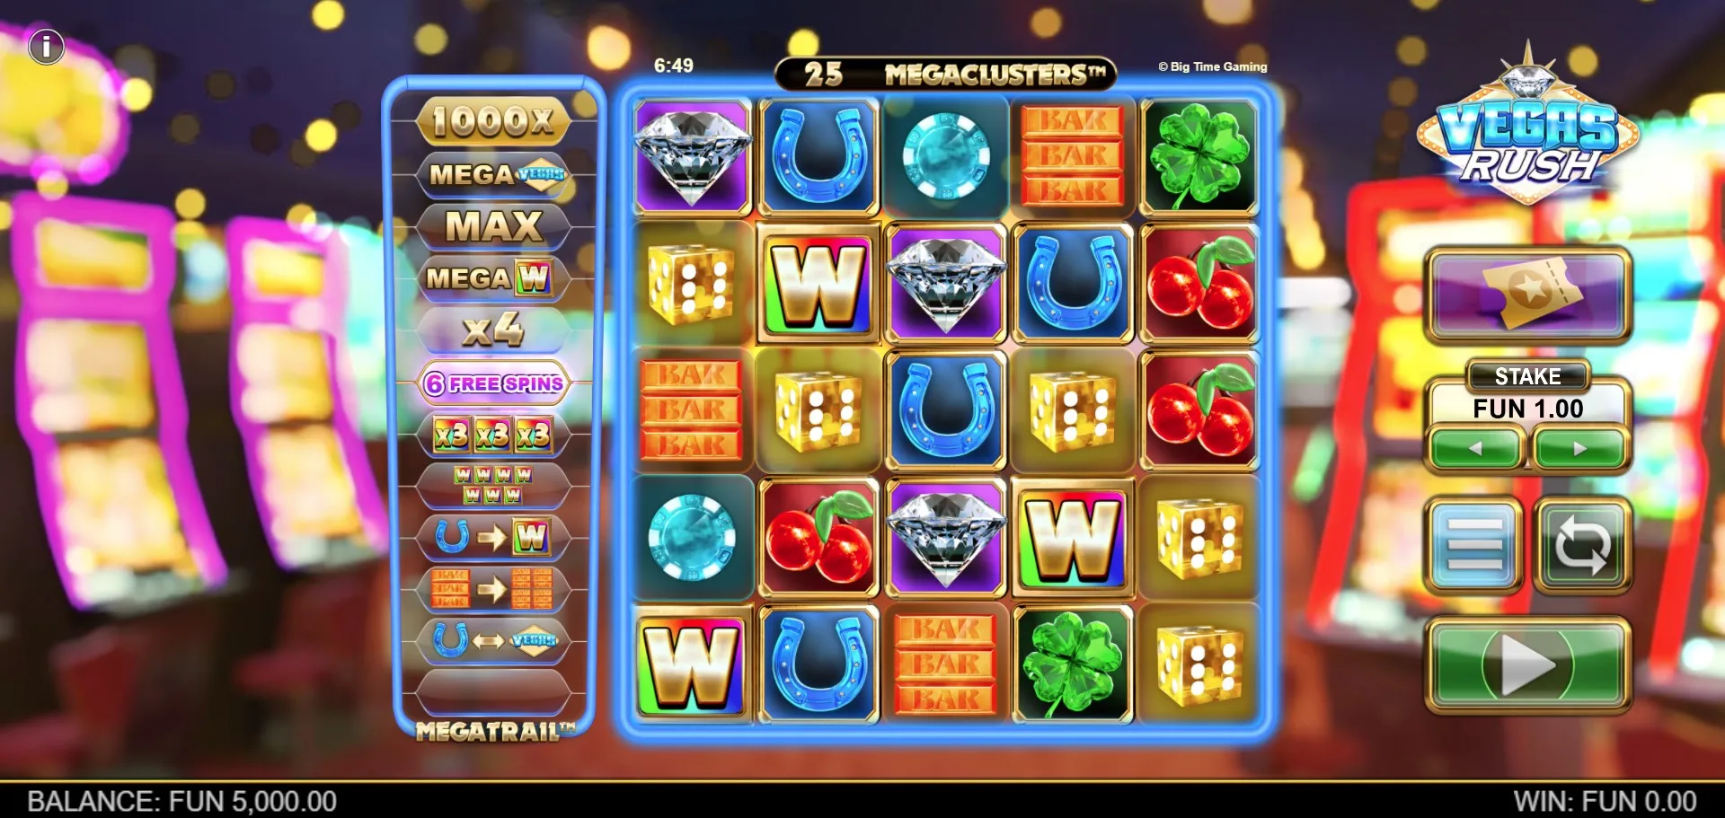This screenshot has width=1725, height=818.
Task: Click the x3 x3 x3 trail step
Action: 493,435
